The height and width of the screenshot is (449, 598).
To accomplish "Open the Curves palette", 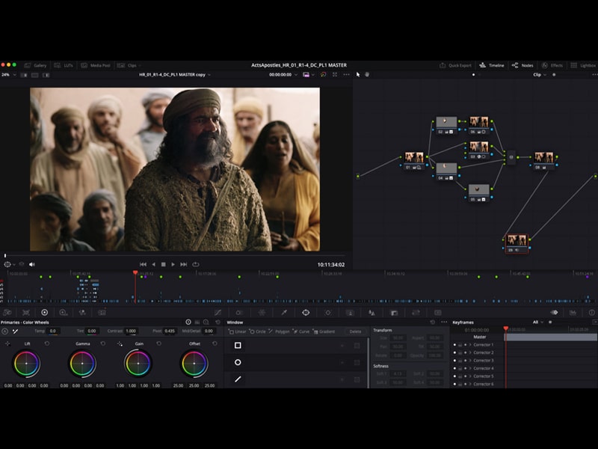I will click(x=218, y=312).
